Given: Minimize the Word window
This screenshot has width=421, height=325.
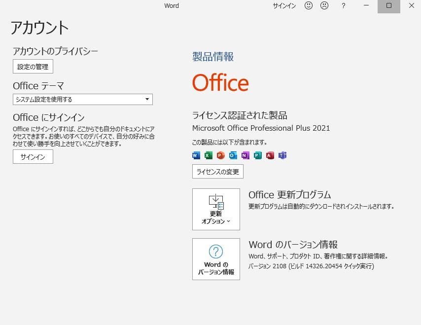Looking at the screenshot, I should (366, 6).
